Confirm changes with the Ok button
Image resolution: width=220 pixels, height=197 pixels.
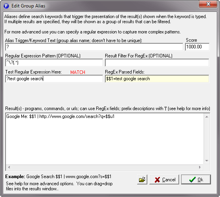pyautogui.click(x=196, y=179)
